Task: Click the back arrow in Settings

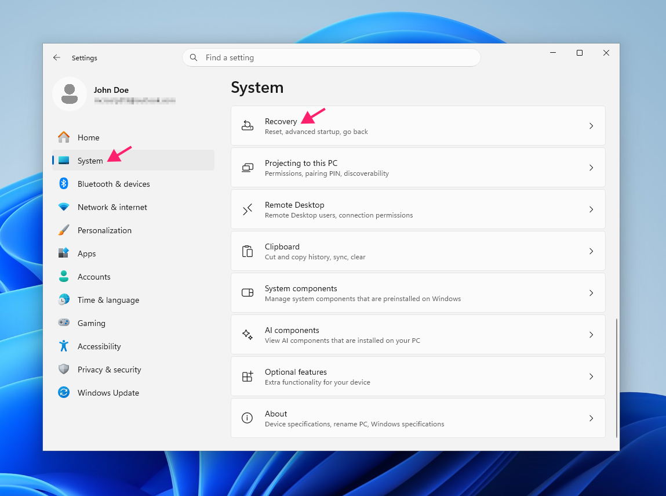Action: click(x=56, y=57)
